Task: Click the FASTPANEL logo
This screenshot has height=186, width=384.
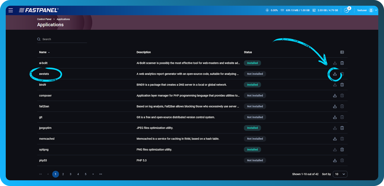Action: (38, 10)
